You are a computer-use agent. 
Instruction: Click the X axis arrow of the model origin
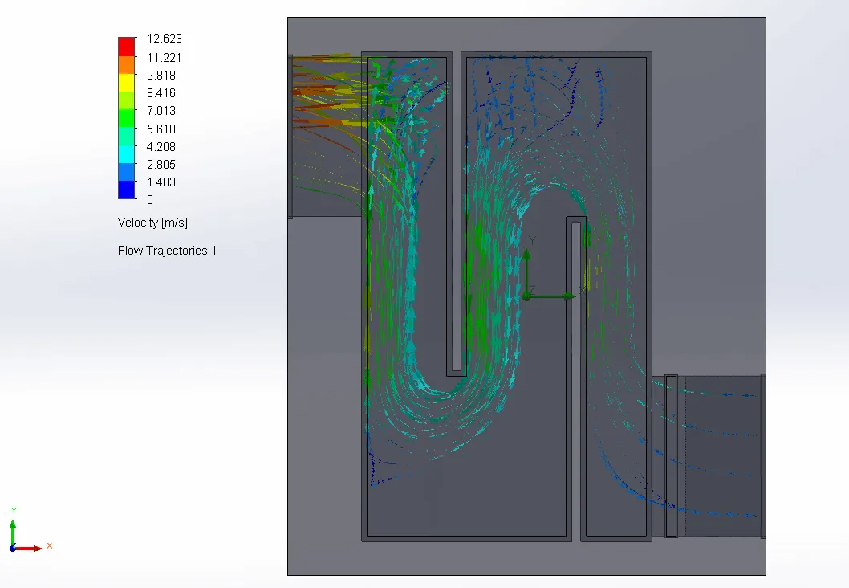560,296
